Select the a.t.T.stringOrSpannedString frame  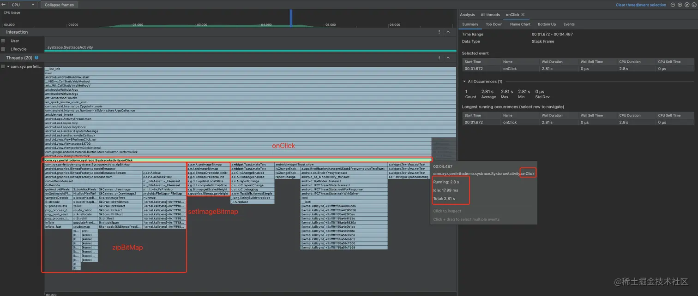point(409,177)
